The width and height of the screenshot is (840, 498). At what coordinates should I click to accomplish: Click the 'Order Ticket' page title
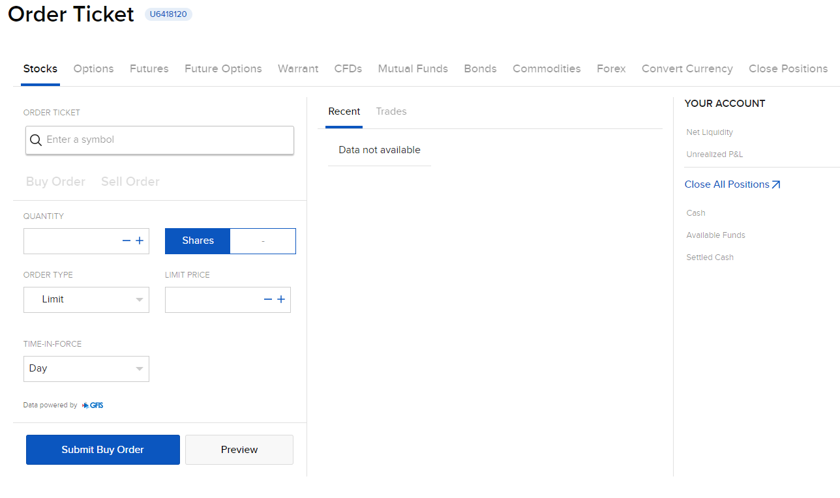click(x=71, y=14)
